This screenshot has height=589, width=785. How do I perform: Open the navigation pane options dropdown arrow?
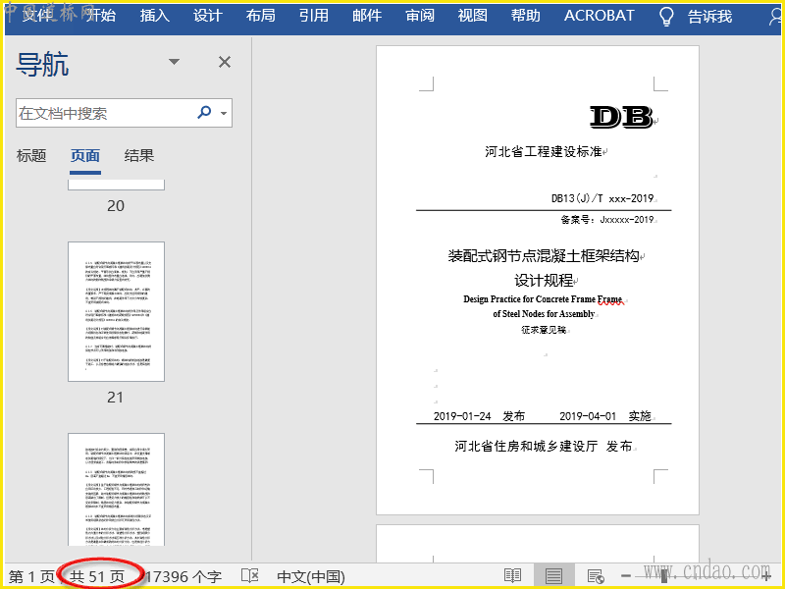pos(174,62)
